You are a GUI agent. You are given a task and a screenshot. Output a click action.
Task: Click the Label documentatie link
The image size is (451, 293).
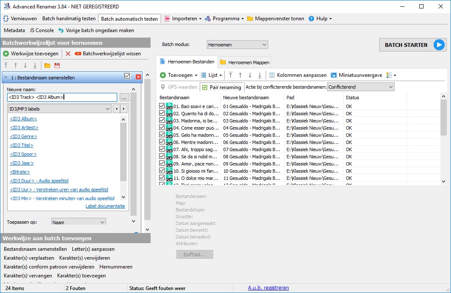(105, 206)
